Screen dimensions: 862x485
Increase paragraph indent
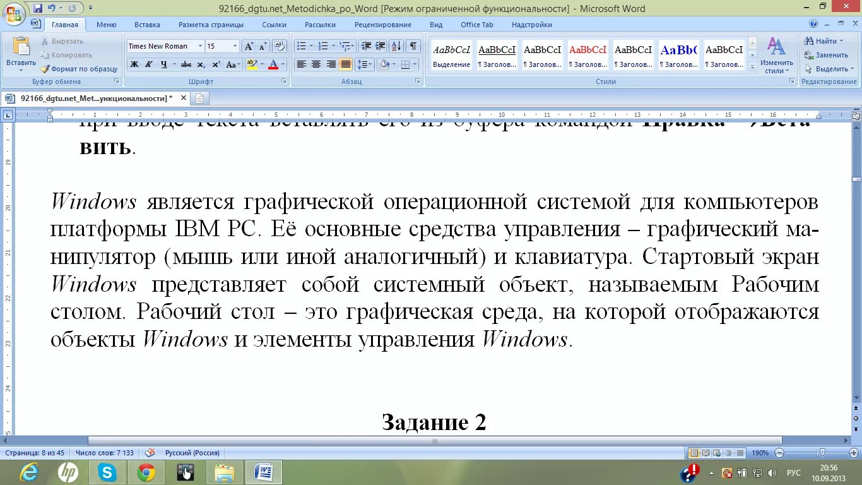(380, 46)
